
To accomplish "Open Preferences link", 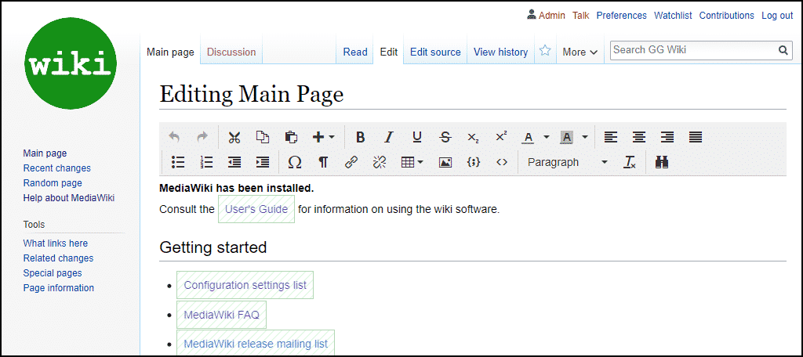I will [621, 16].
